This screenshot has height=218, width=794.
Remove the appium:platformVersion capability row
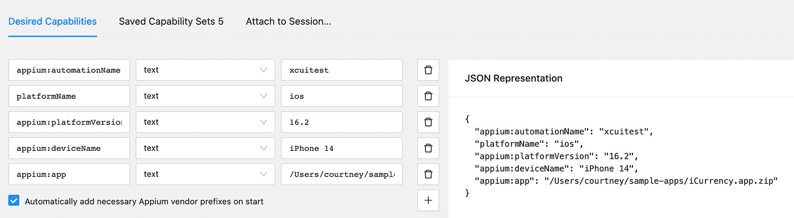pyautogui.click(x=428, y=122)
